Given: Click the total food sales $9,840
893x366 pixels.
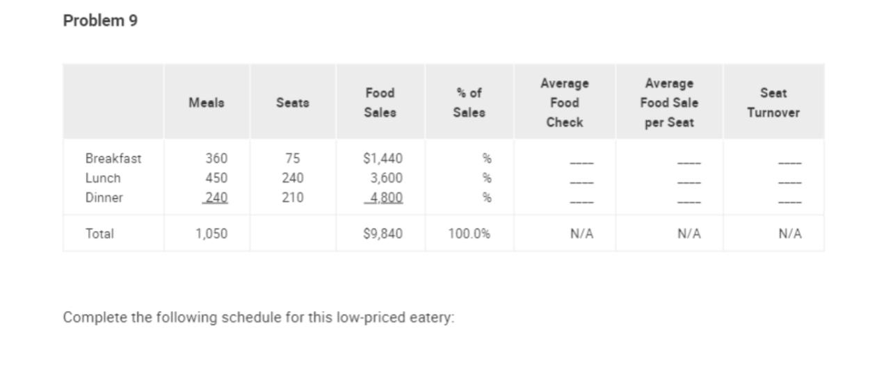Looking at the screenshot, I should pos(383,233).
